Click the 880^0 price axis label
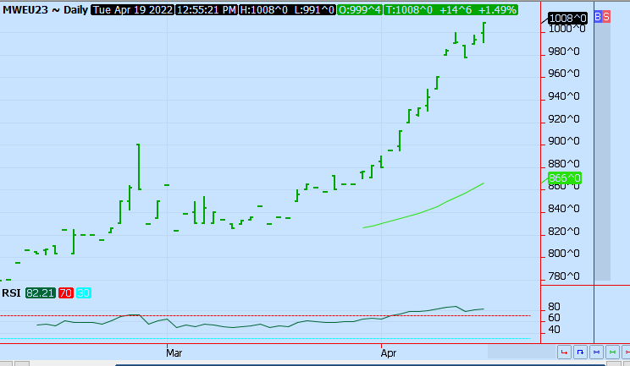This screenshot has width=630, height=366. coord(564,164)
